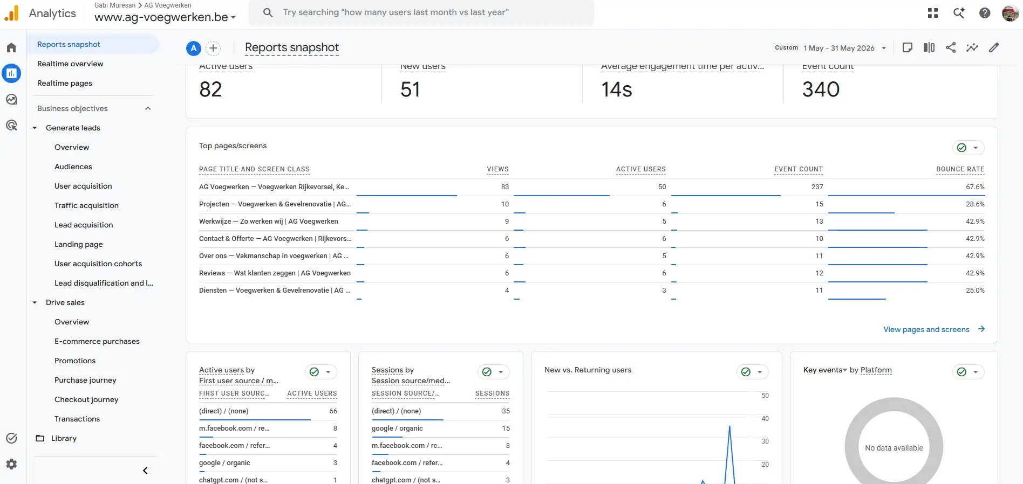
Task: Click the '(direct) / (none)' sessions row
Action: [x=440, y=411]
